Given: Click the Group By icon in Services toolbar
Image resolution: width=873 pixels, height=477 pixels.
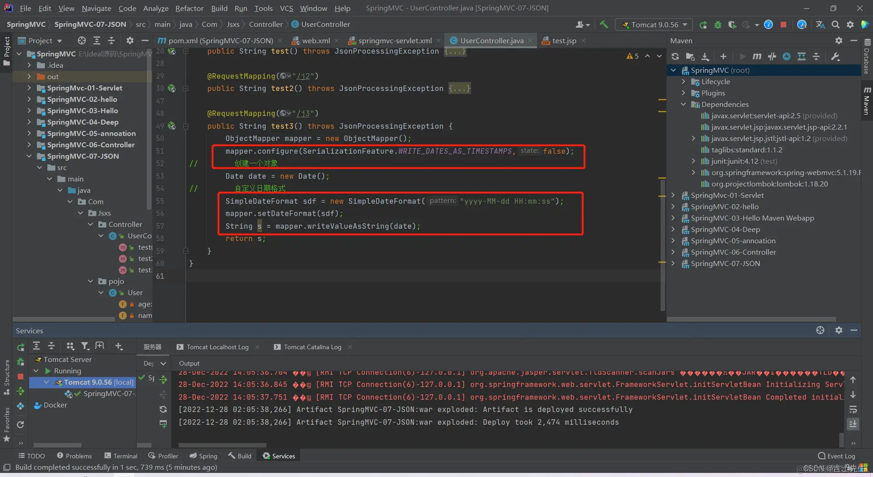Looking at the screenshot, I should point(70,346).
